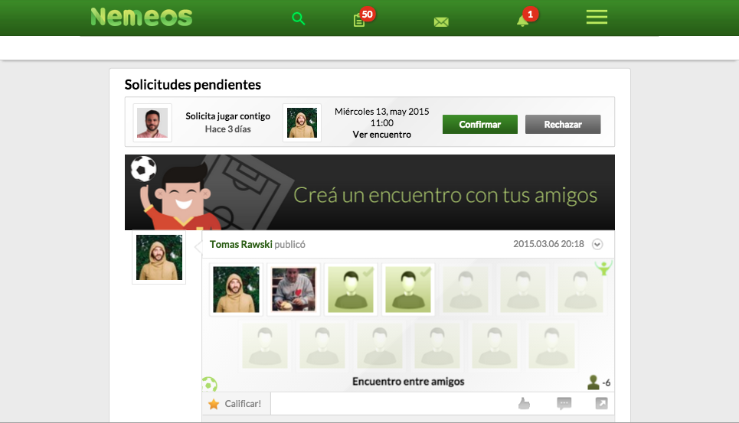
Task: Click the Miércoles 13, may 2015 date
Action: tap(382, 112)
